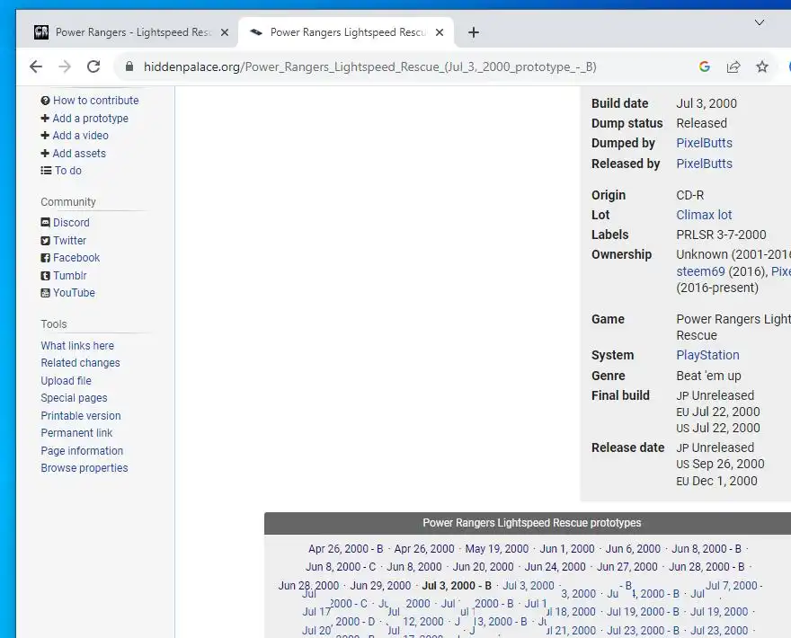Open the PlayStation system link
791x638 pixels.
707,355
